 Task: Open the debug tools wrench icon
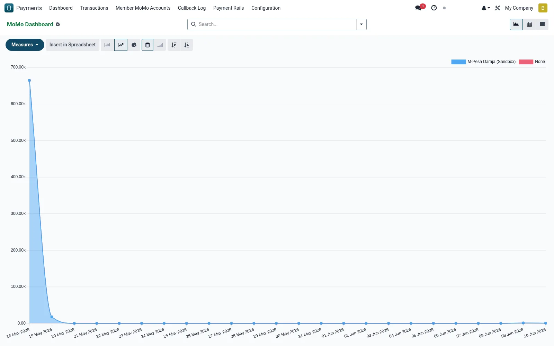coord(498,8)
